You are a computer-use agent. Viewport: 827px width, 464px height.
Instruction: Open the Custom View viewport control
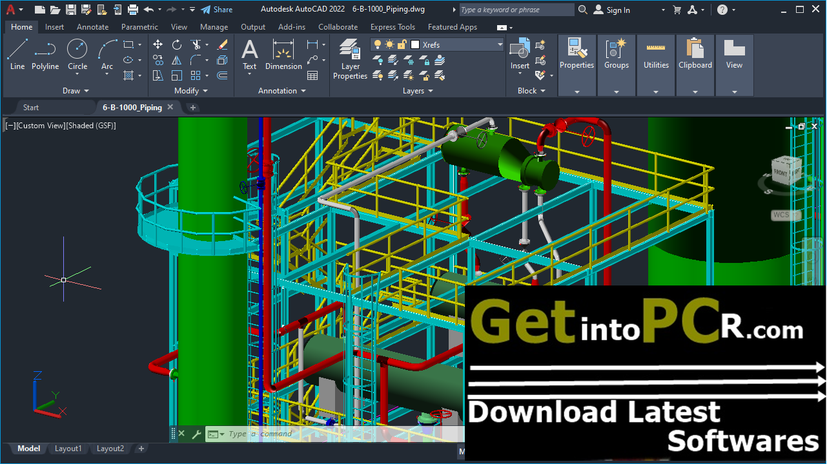(x=40, y=126)
